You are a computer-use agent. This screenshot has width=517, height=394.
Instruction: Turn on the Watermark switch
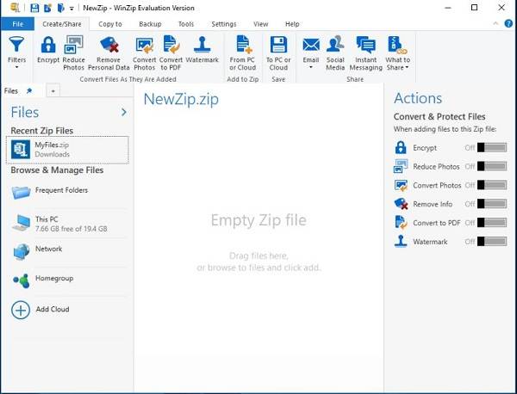click(492, 241)
